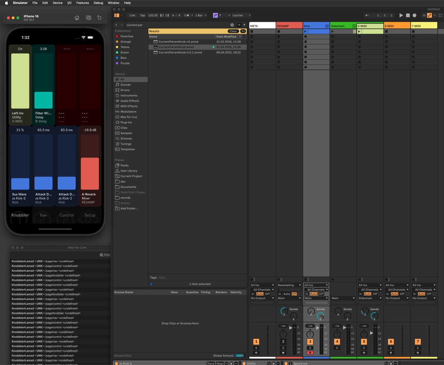Toggle the Link button in control bar
444x365 pixels.
coord(132,16)
